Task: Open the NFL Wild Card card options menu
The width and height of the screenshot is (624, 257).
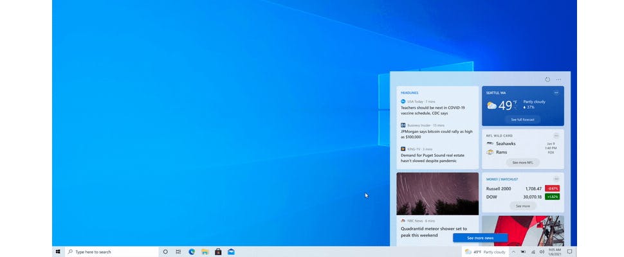Action: click(556, 136)
